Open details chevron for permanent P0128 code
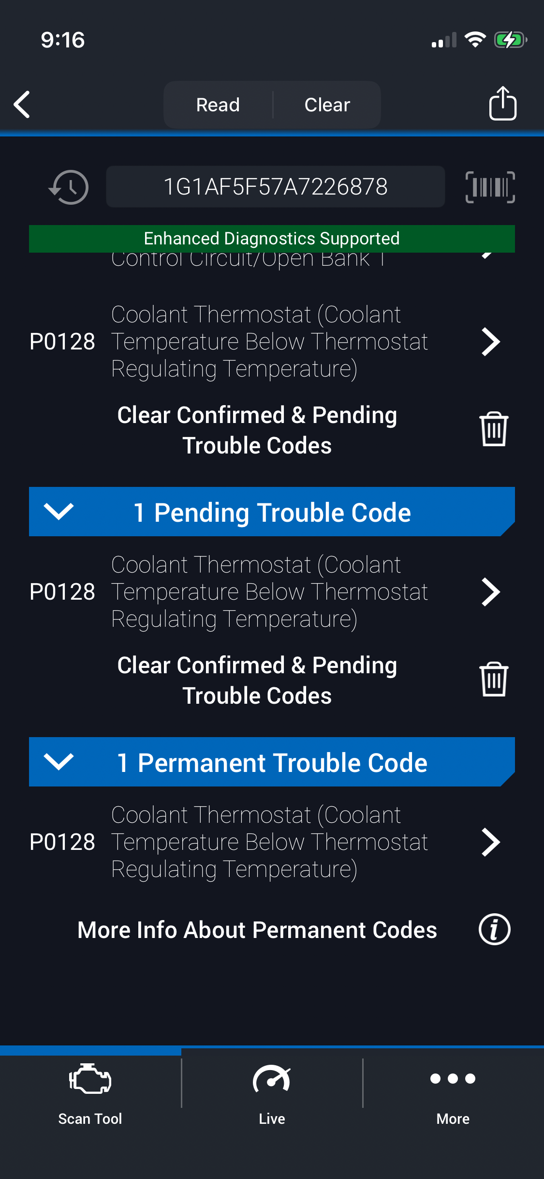Viewport: 544px width, 1179px height. tap(490, 842)
